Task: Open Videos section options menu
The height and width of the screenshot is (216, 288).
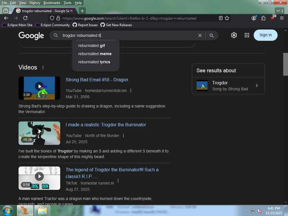Action: tap(43, 67)
